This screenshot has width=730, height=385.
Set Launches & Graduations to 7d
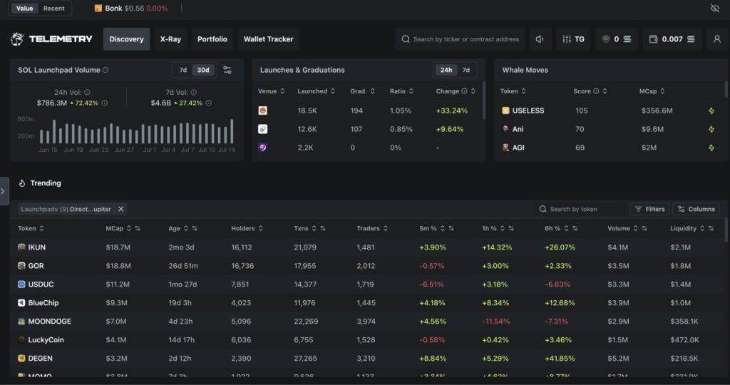(x=466, y=70)
